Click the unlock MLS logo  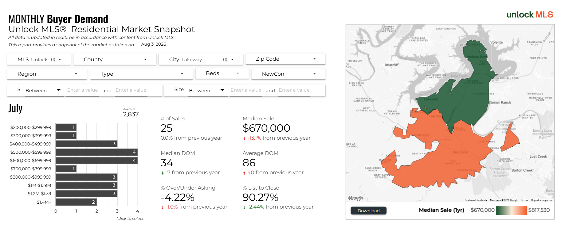click(x=530, y=14)
